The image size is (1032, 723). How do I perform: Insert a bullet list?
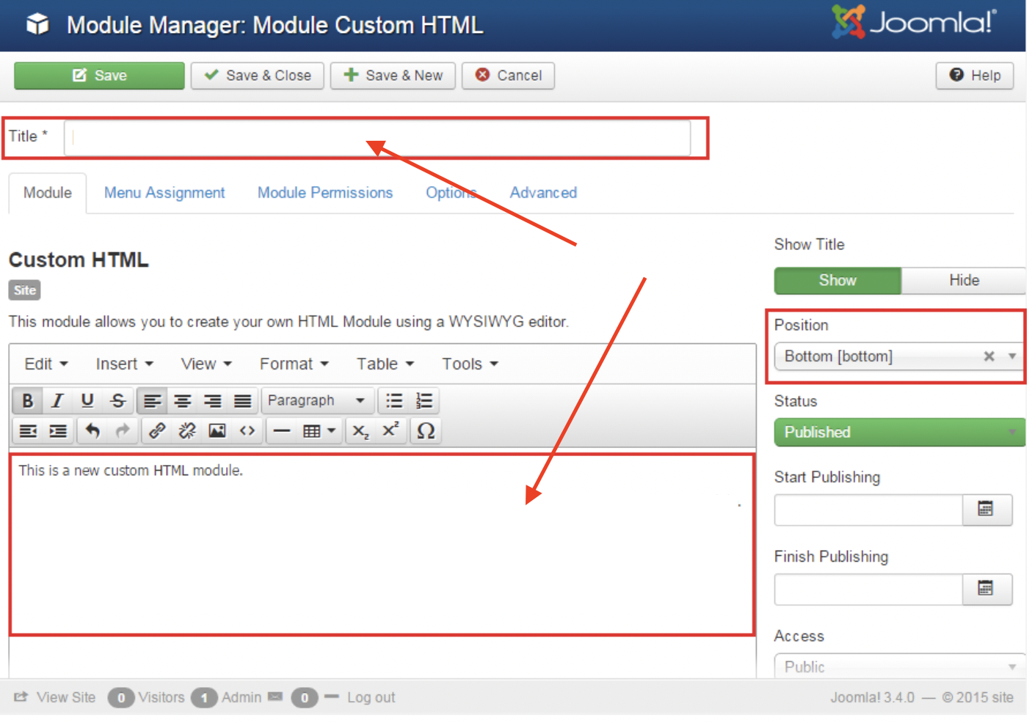[394, 401]
